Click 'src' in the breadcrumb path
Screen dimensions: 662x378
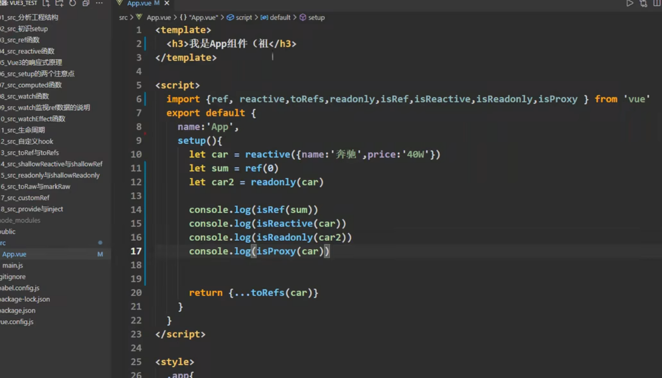point(124,17)
